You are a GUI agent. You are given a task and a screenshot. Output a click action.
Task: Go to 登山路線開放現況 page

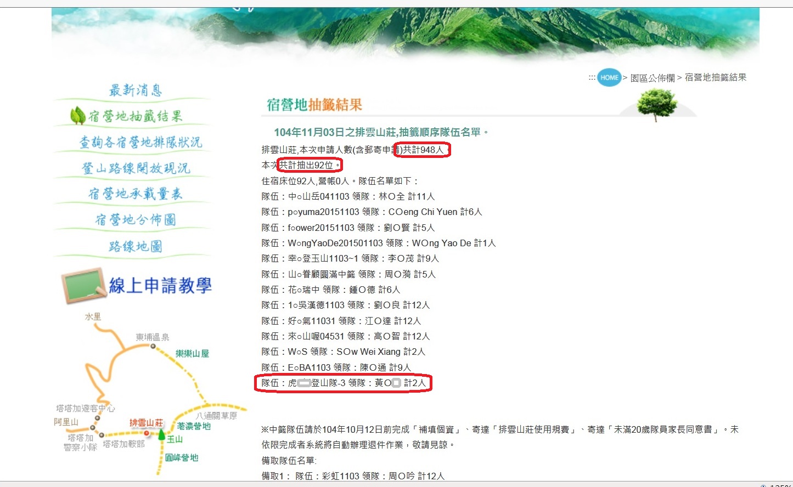coord(136,168)
